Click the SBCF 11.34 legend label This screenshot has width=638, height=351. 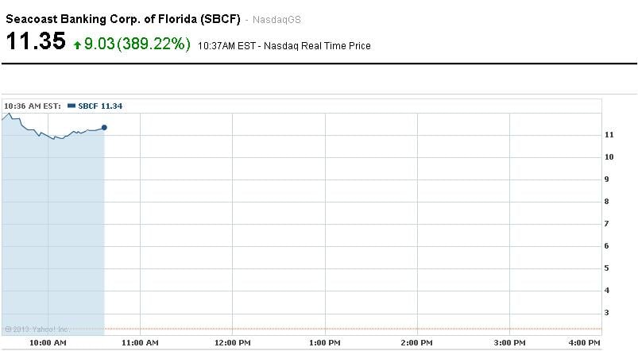coord(100,106)
